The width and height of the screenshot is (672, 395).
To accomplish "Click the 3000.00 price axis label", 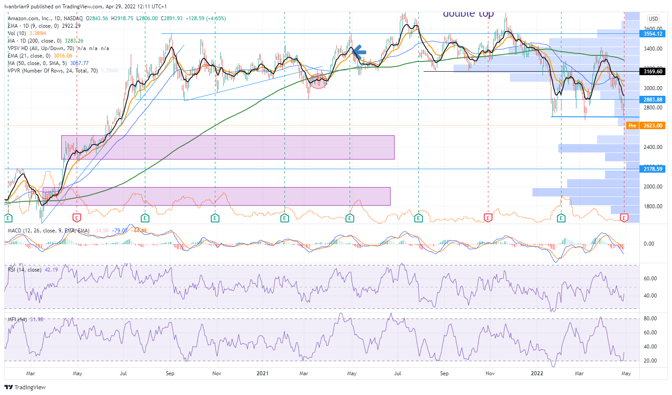I will coord(653,88).
